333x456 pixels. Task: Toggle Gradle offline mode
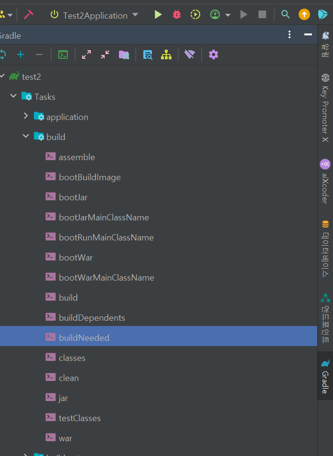190,54
